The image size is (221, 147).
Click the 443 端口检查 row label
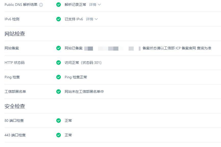point(15,135)
